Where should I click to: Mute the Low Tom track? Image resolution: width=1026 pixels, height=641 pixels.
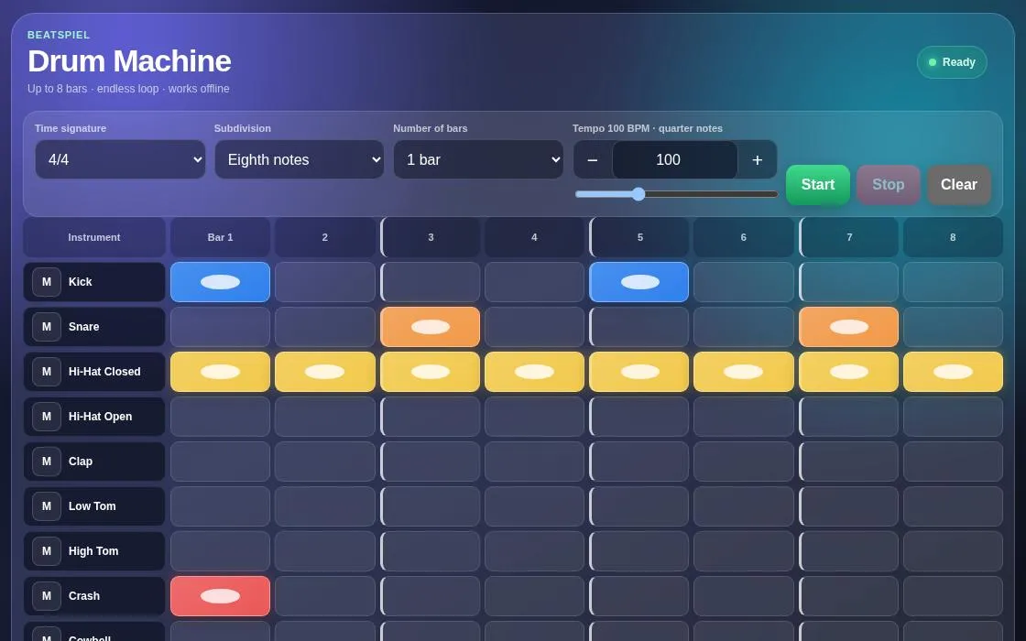click(47, 506)
